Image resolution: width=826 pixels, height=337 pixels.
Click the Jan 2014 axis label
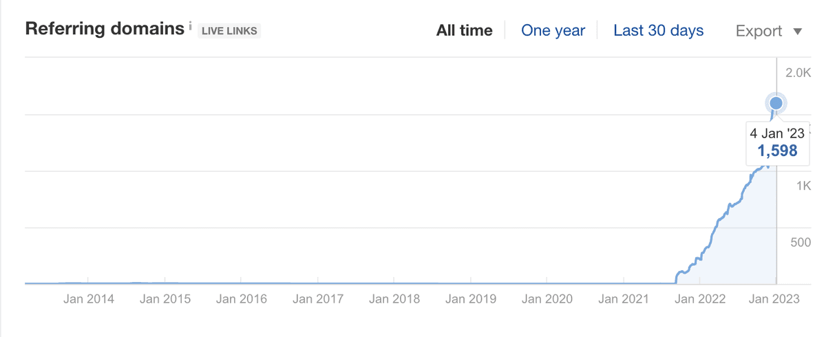click(89, 299)
